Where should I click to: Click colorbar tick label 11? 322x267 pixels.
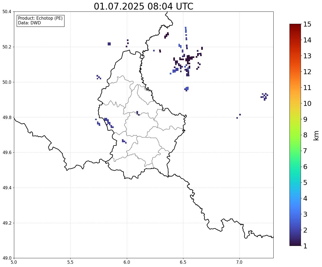(307, 88)
